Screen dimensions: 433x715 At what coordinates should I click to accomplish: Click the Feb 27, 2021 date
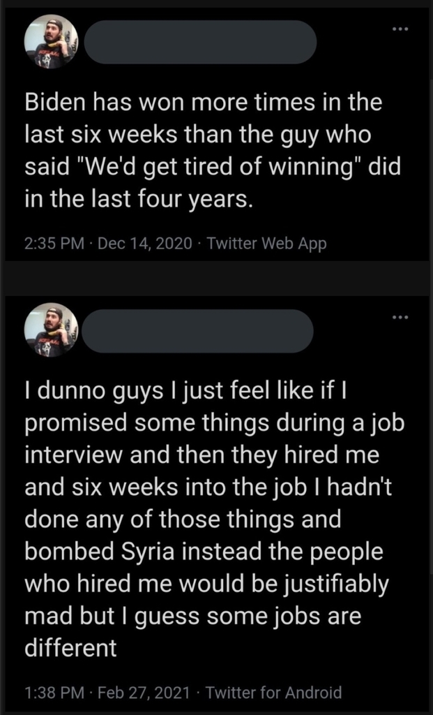point(144,693)
